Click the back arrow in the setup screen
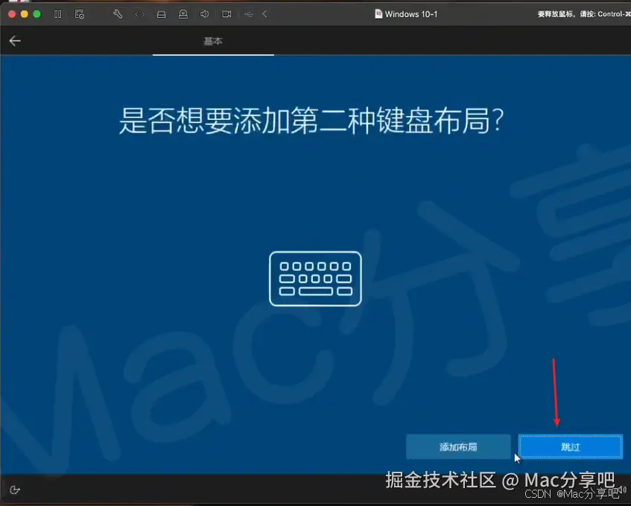Screen dimensions: 631x506 pos(15,41)
